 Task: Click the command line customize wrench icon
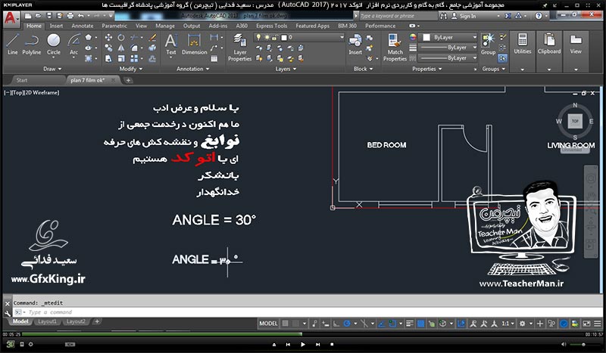tap(8, 313)
